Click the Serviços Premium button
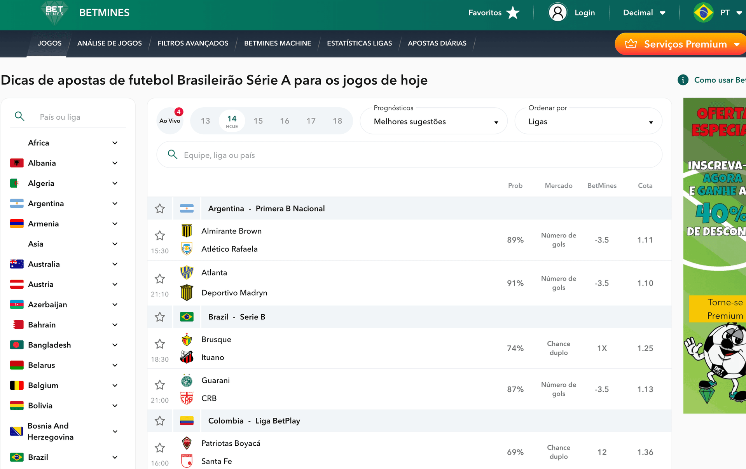This screenshot has width=746, height=469. pyautogui.click(x=681, y=44)
